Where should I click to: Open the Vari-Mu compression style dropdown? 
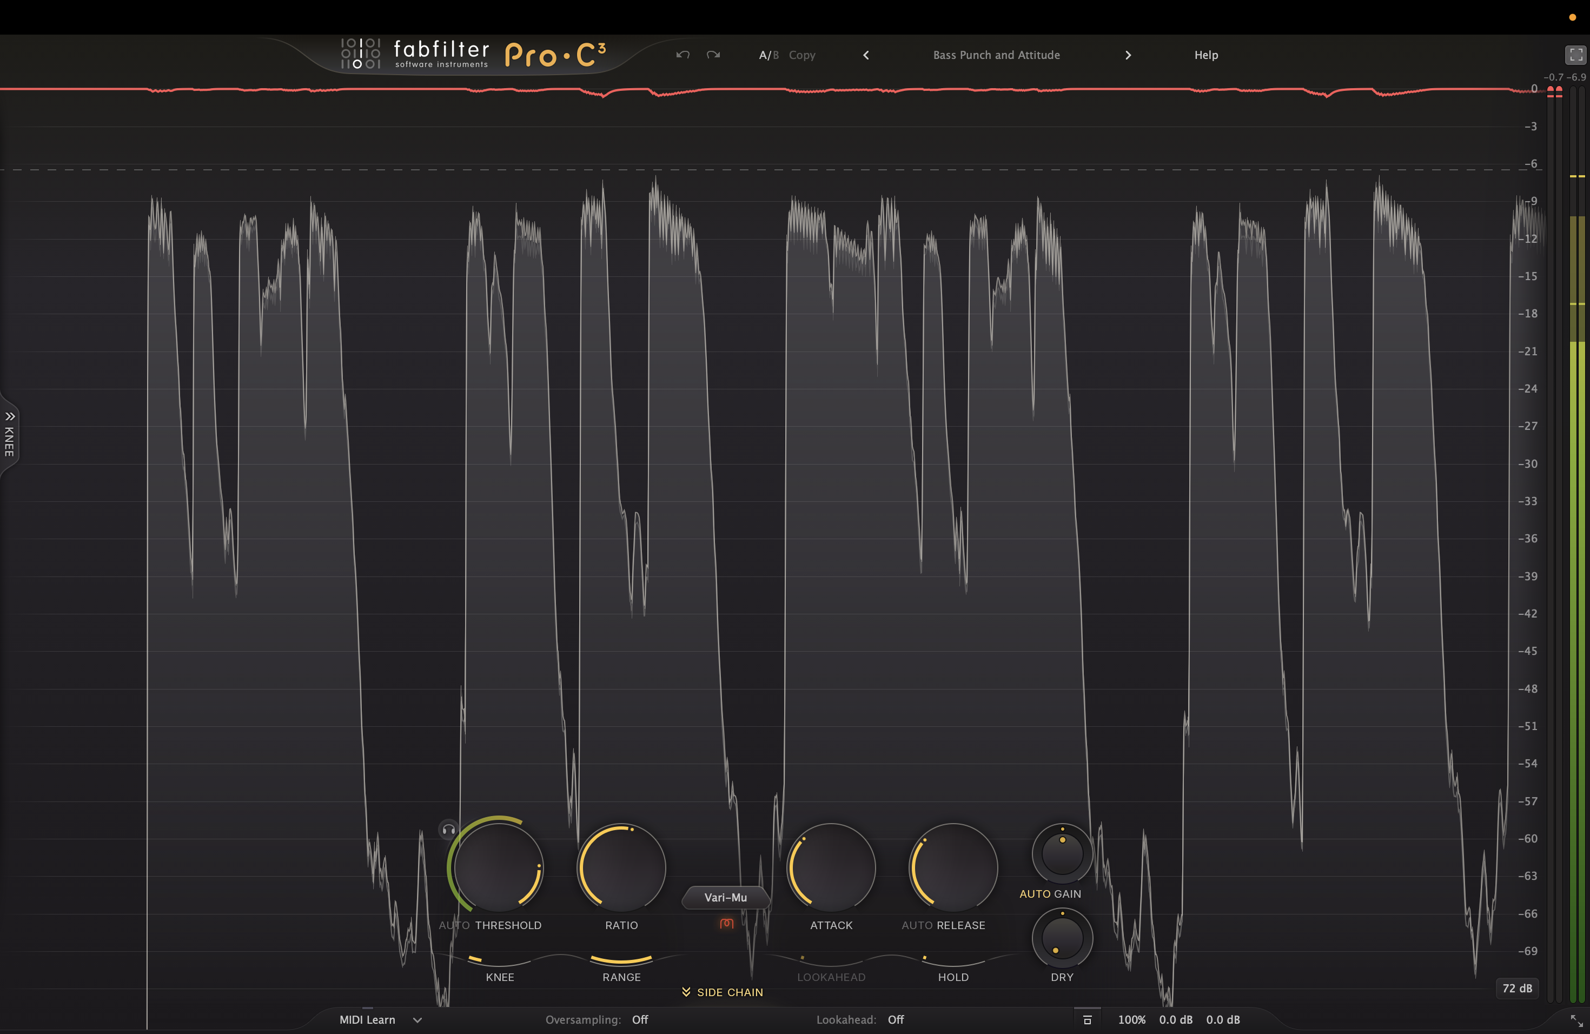(x=726, y=897)
